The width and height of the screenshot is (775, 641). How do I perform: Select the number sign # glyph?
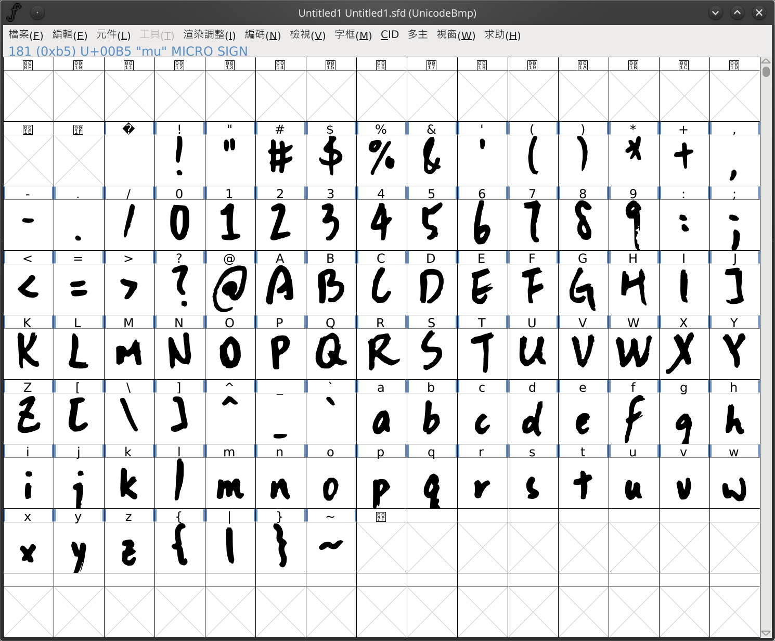coord(280,160)
